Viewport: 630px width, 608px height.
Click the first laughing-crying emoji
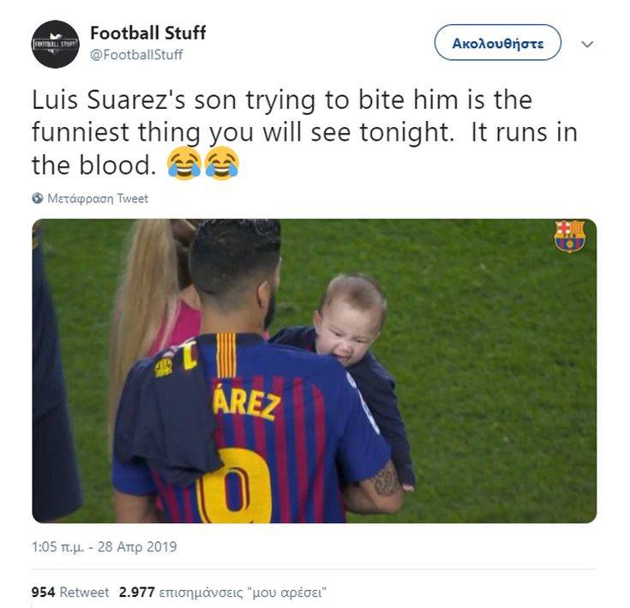183,163
